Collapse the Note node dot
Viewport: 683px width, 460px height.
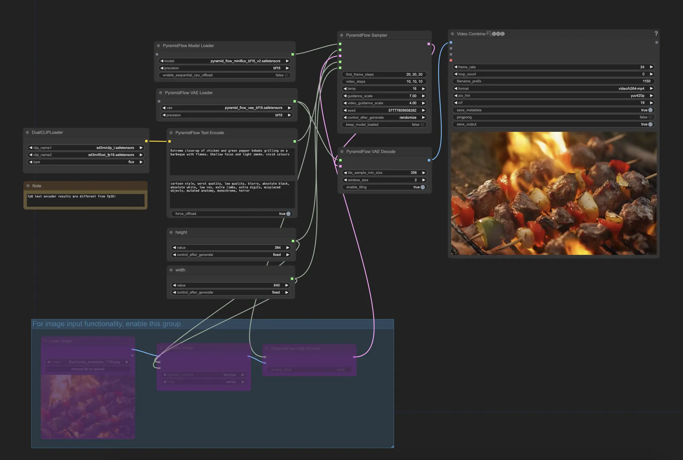pyautogui.click(x=28, y=186)
